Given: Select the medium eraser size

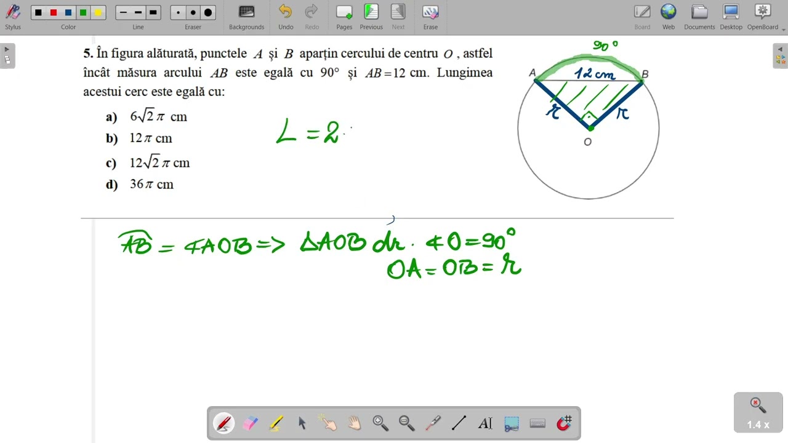Looking at the screenshot, I should 193,12.
